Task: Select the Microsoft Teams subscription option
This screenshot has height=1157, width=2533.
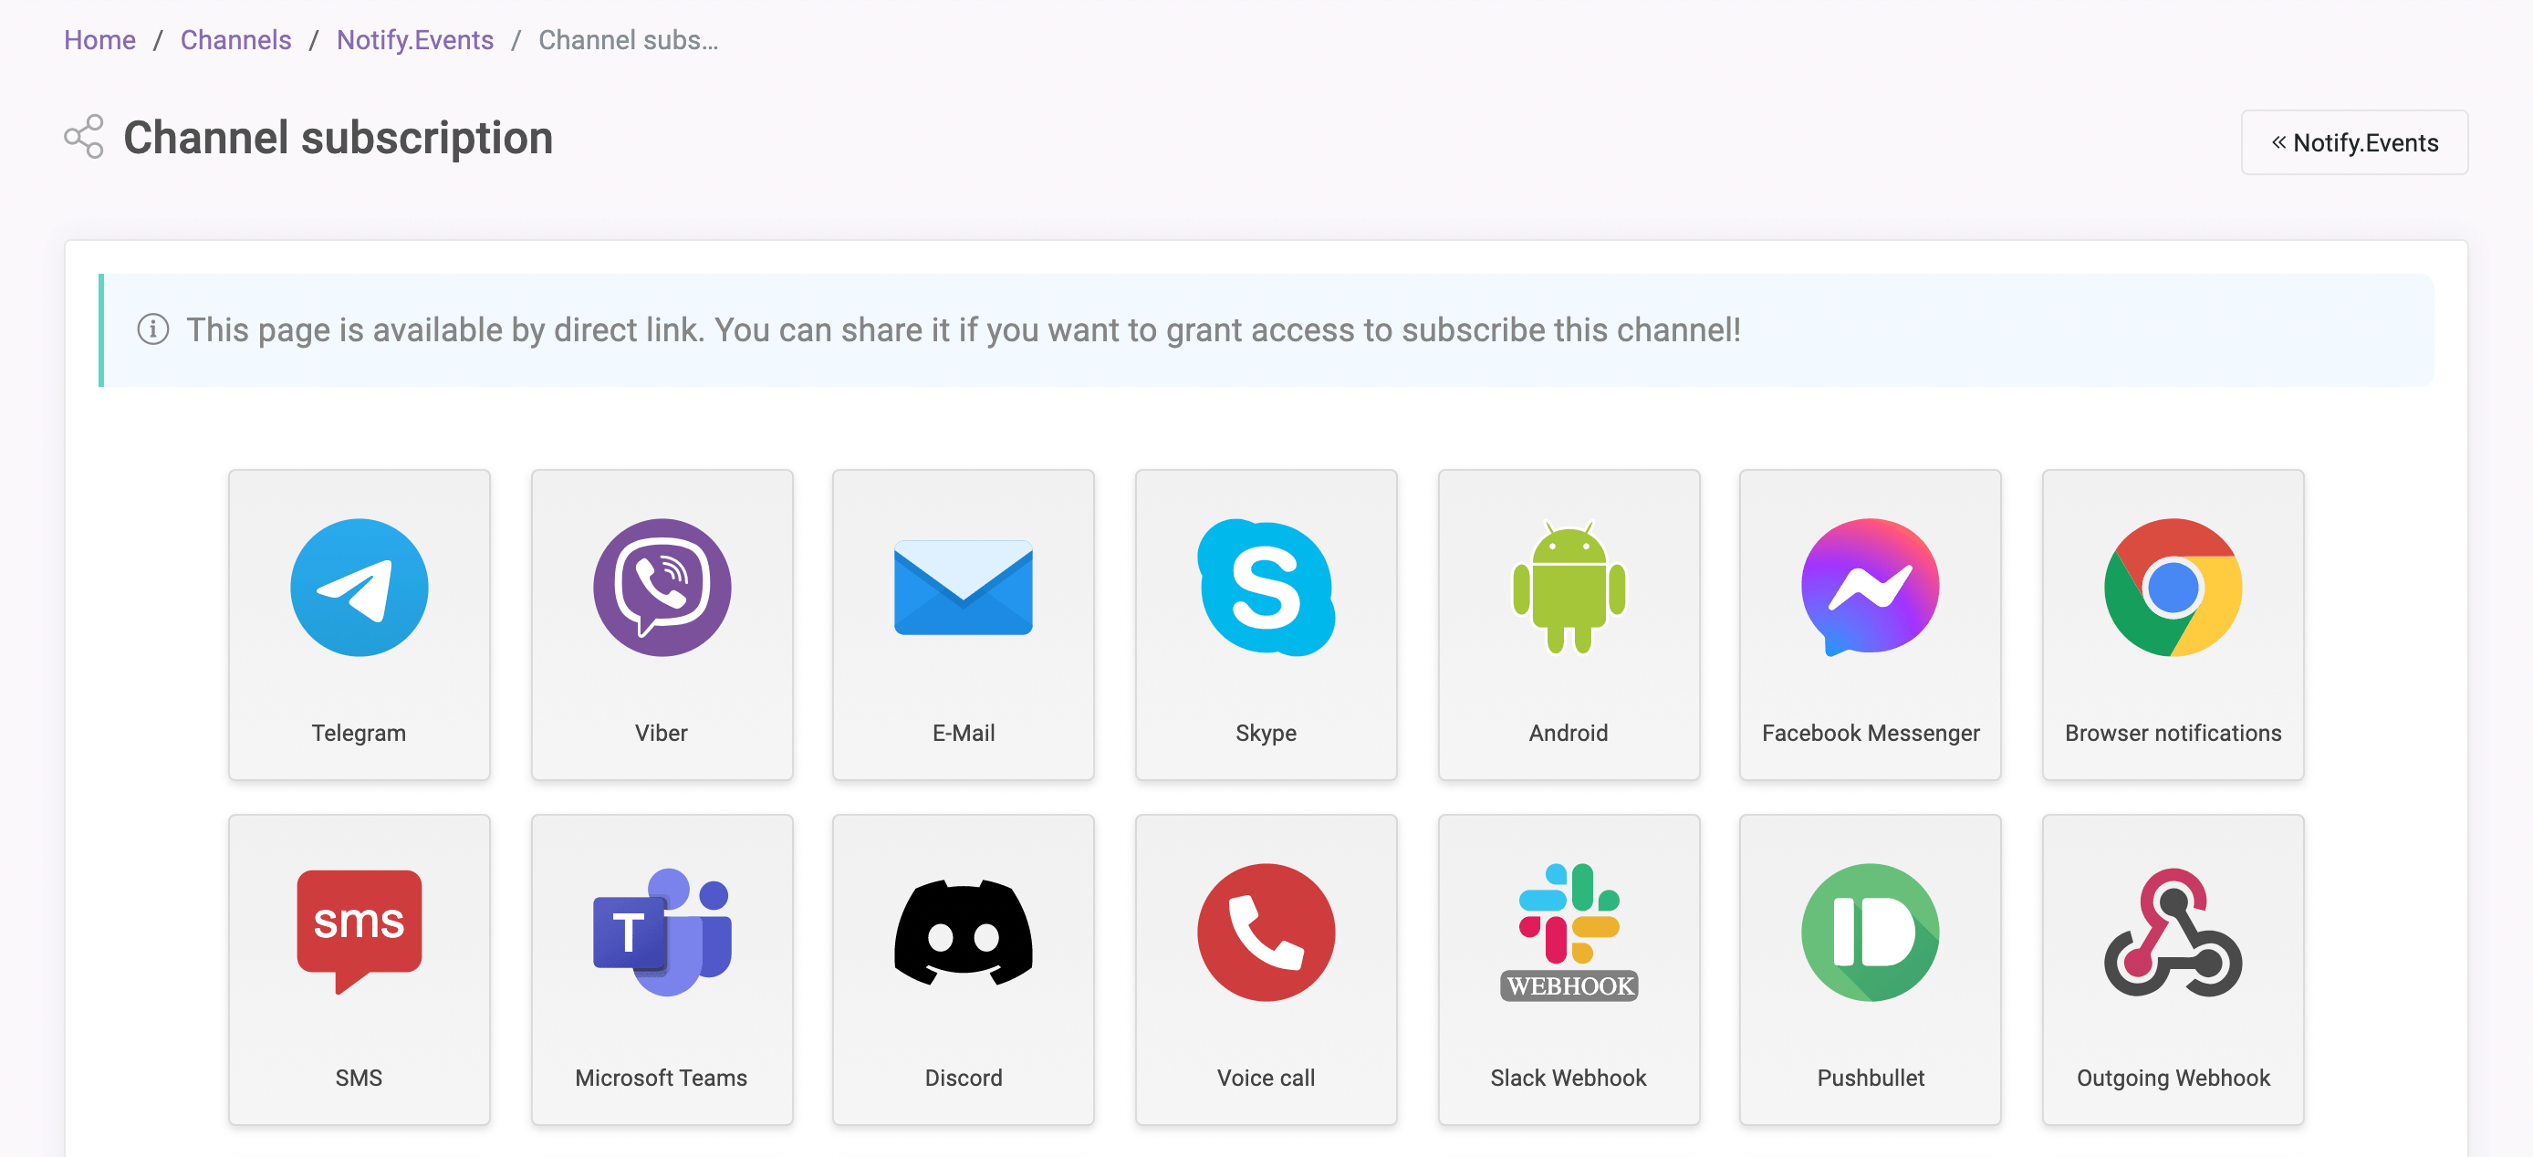Action: [661, 971]
